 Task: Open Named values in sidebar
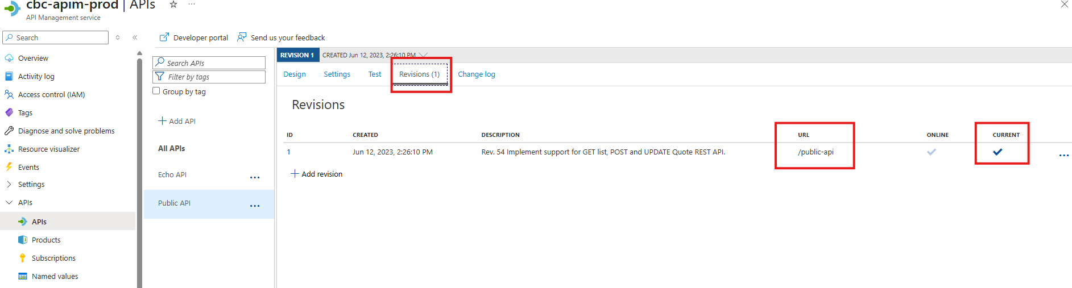pyautogui.click(x=55, y=277)
